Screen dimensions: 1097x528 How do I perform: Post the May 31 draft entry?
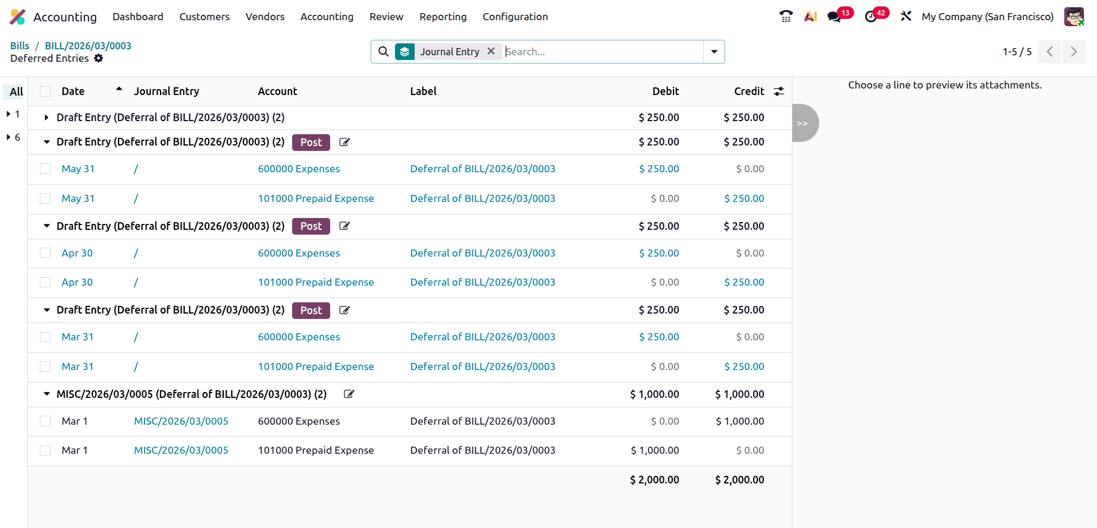click(x=311, y=143)
